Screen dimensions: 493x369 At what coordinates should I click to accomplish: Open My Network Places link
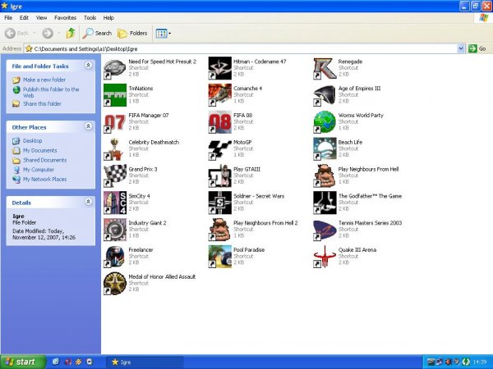[44, 180]
